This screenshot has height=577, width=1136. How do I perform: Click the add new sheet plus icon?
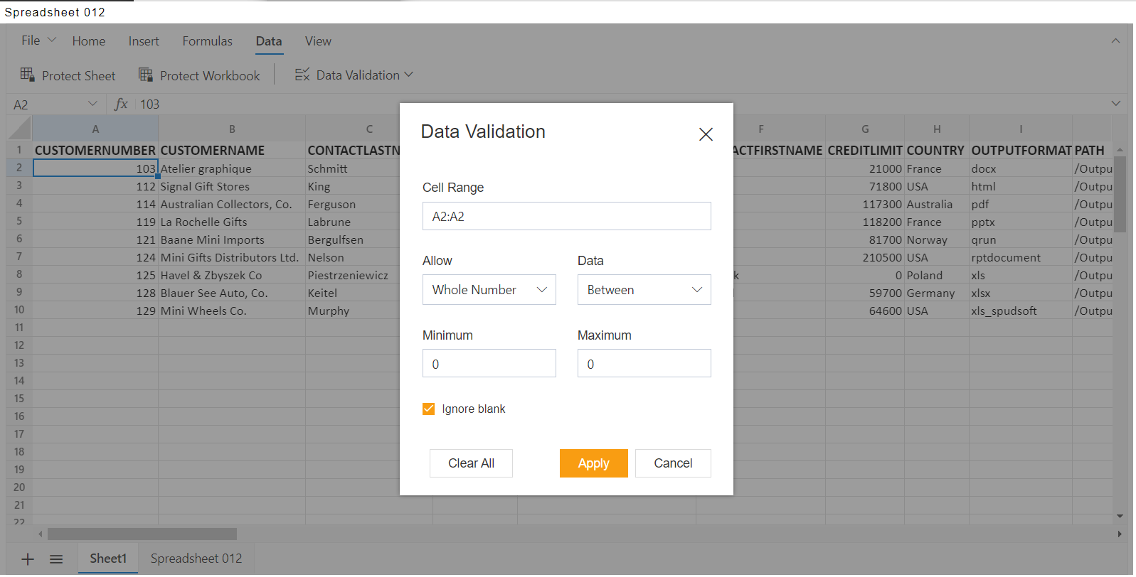[28, 559]
